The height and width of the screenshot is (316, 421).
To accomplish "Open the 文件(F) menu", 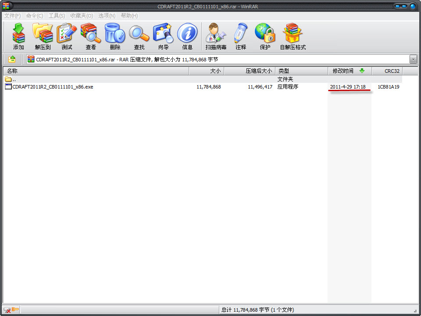I will click(12, 16).
